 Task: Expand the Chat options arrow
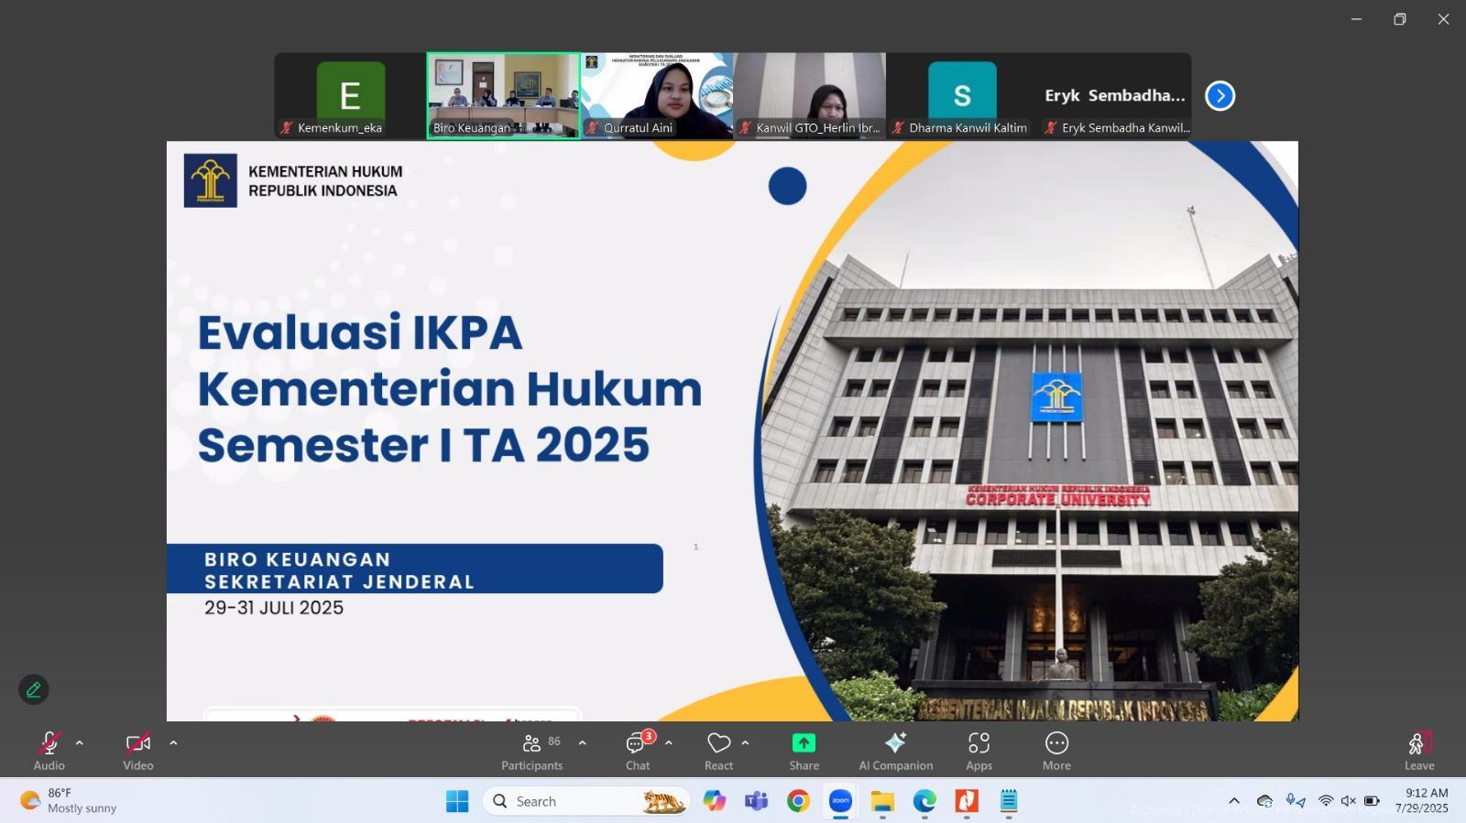pos(669,743)
